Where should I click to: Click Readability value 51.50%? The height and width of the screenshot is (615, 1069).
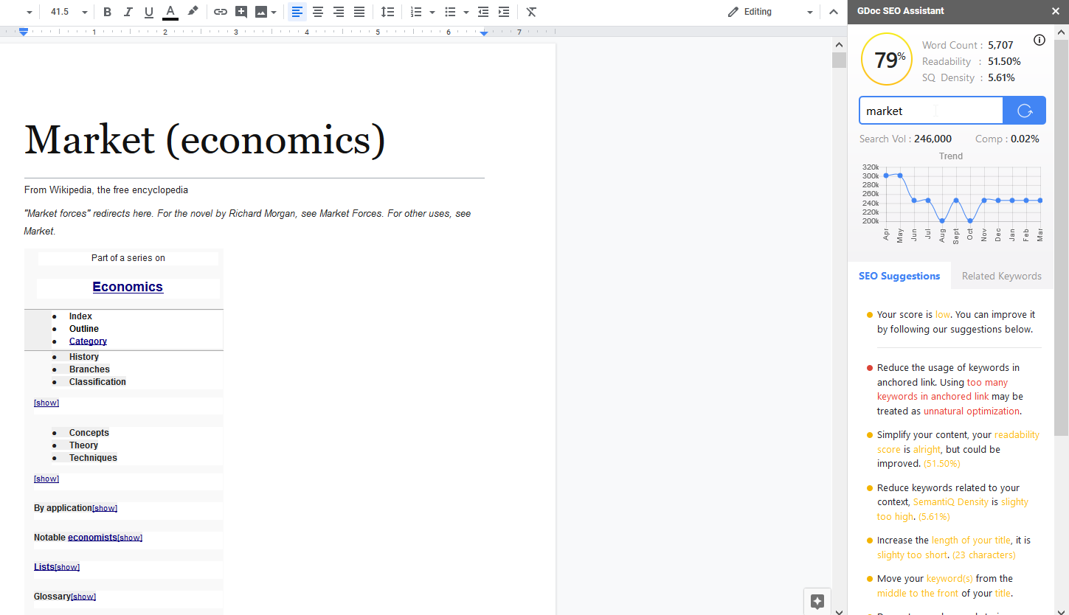(1004, 61)
